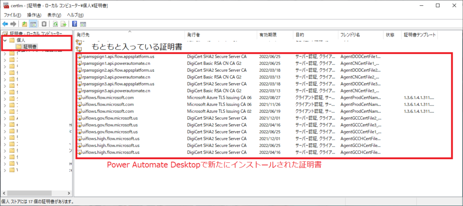The width and height of the screenshot is (463, 206).
Task: Sort by the 発行者 column header
Action: [x=221, y=35]
